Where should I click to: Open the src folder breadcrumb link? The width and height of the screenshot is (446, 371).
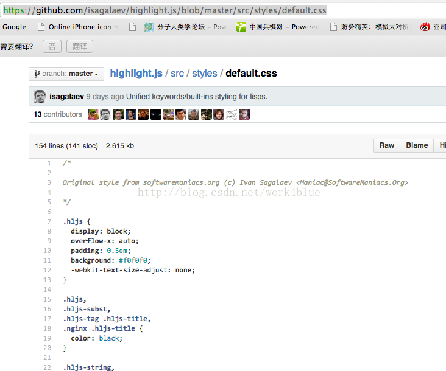tap(177, 73)
